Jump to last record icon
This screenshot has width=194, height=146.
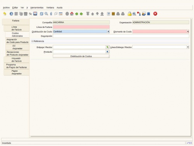click(x=102, y=14)
